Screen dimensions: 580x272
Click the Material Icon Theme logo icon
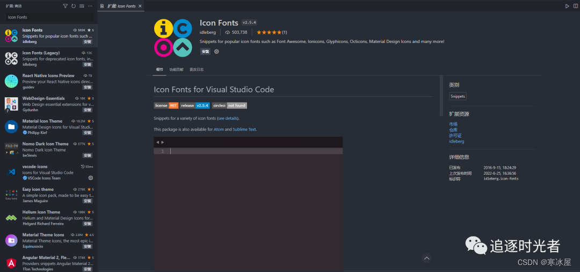coord(11,126)
